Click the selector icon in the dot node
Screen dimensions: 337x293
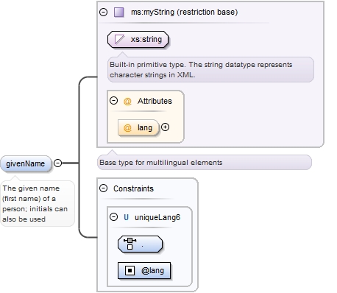[130, 244]
